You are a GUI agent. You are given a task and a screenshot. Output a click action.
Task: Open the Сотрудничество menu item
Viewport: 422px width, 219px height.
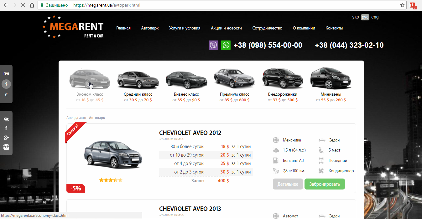pos(267,28)
